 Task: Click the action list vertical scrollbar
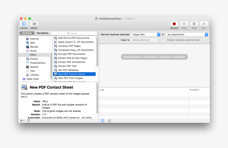97,52
